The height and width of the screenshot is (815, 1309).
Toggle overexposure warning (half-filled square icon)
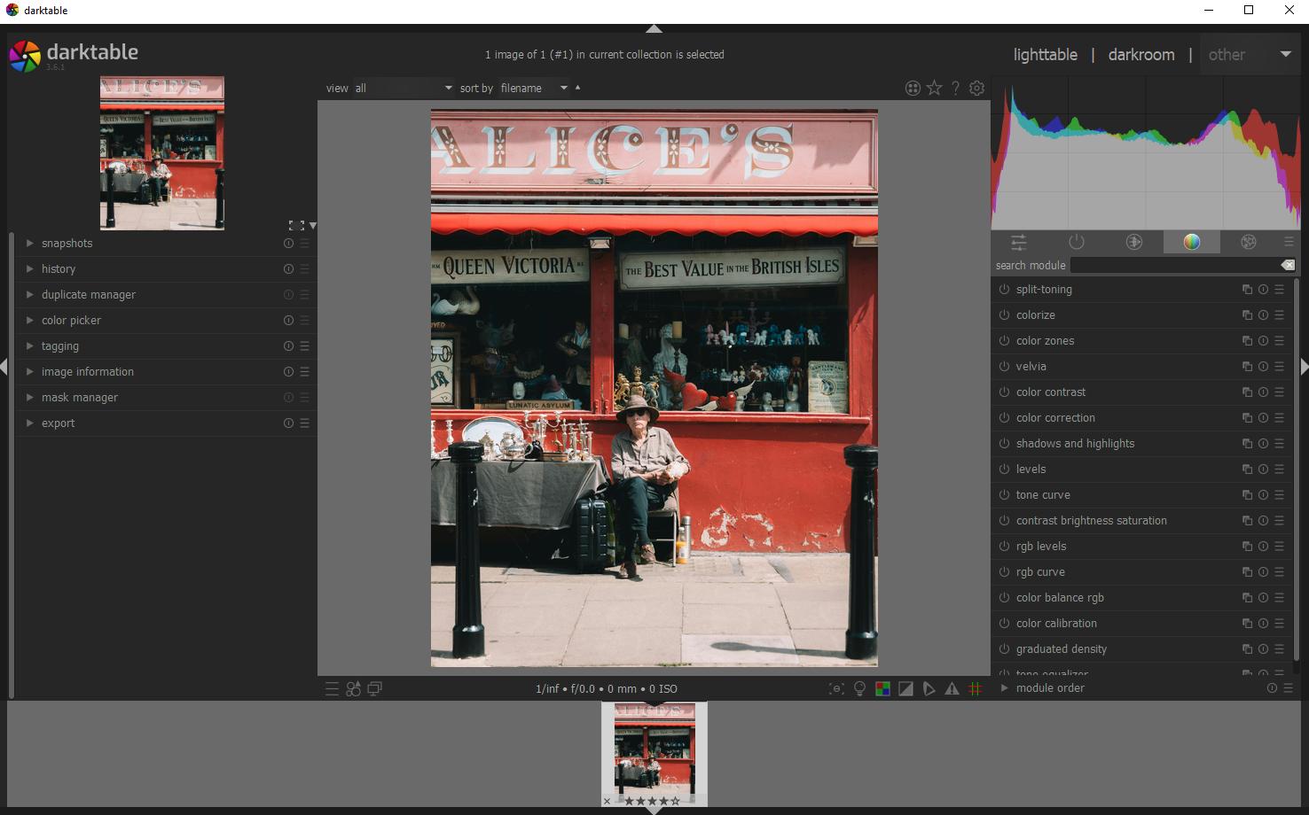905,688
